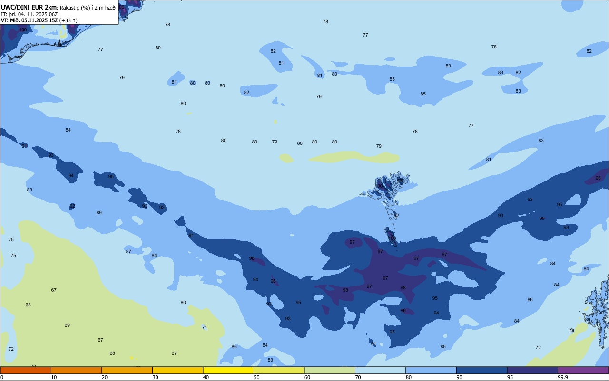
Task: Click the 40–50 bright yellow legend swatch
Action: pos(228,370)
